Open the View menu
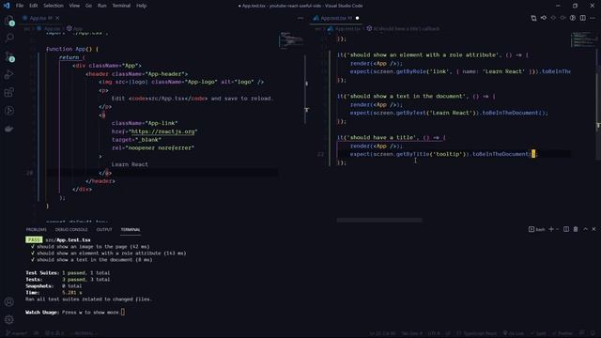The width and height of the screenshot is (601, 338). (74, 6)
